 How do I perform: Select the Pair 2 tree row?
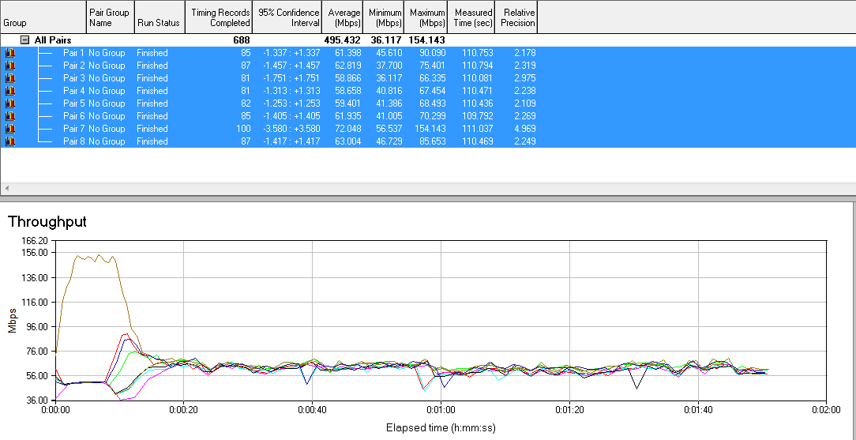428,66
